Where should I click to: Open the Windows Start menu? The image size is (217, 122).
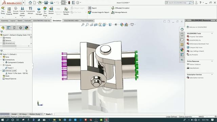click(x=2, y=120)
